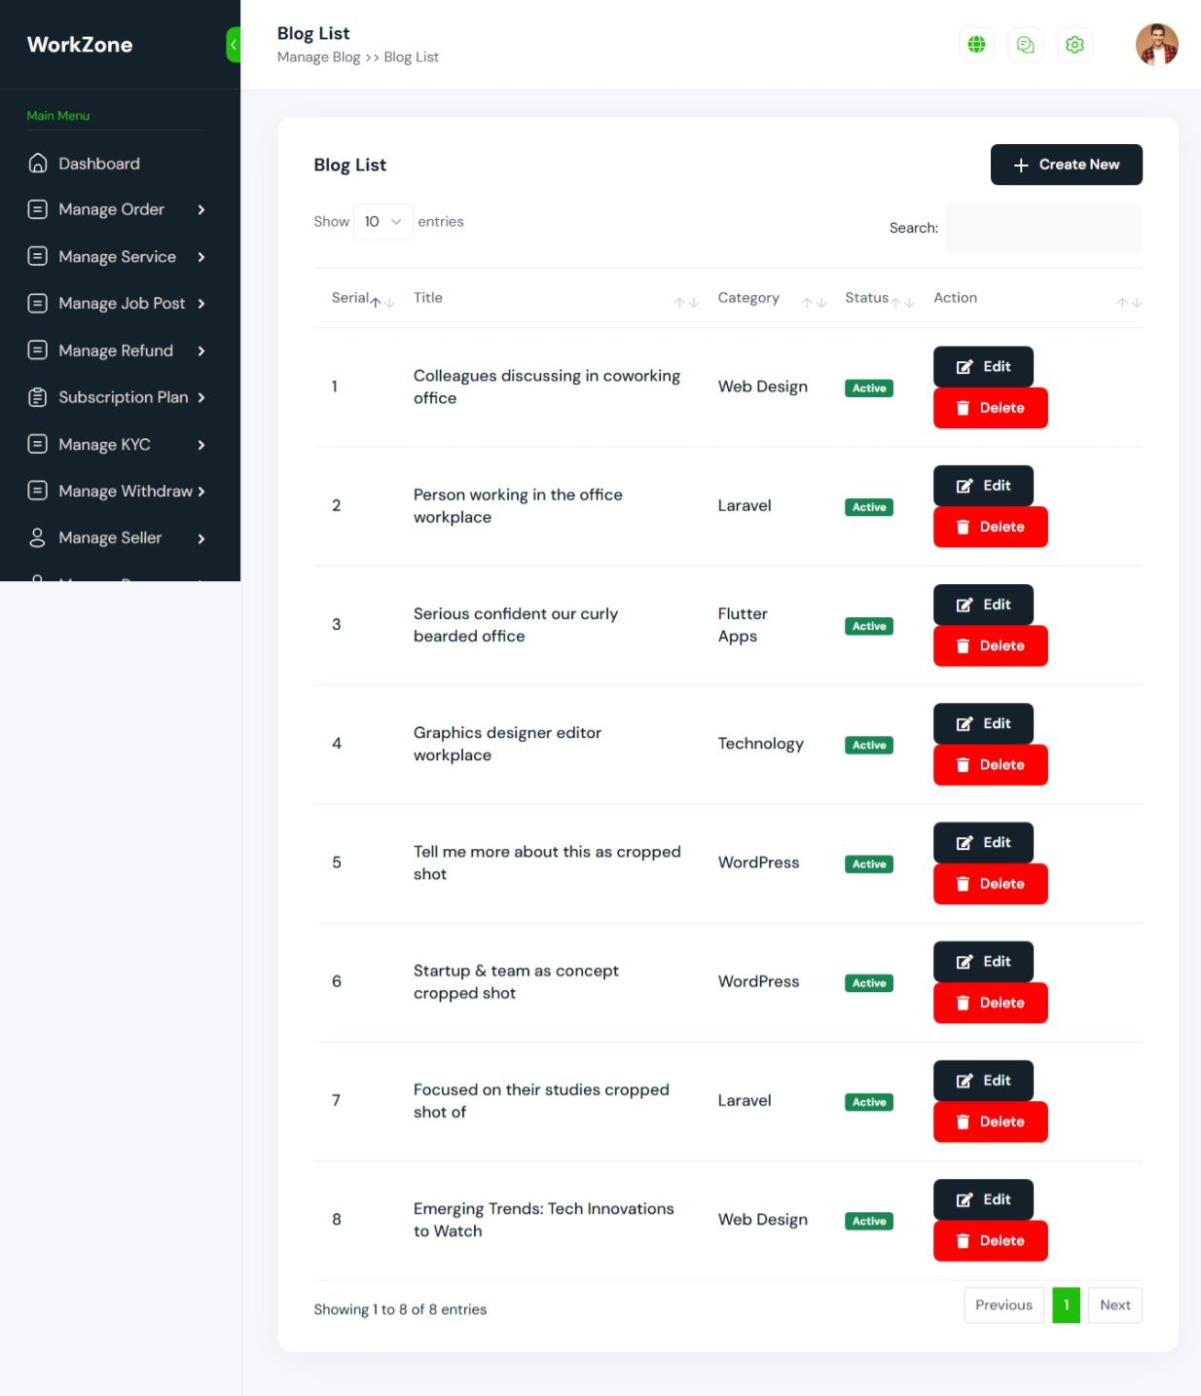Open Manage Service menu item
This screenshot has height=1396, width=1201.
click(117, 257)
